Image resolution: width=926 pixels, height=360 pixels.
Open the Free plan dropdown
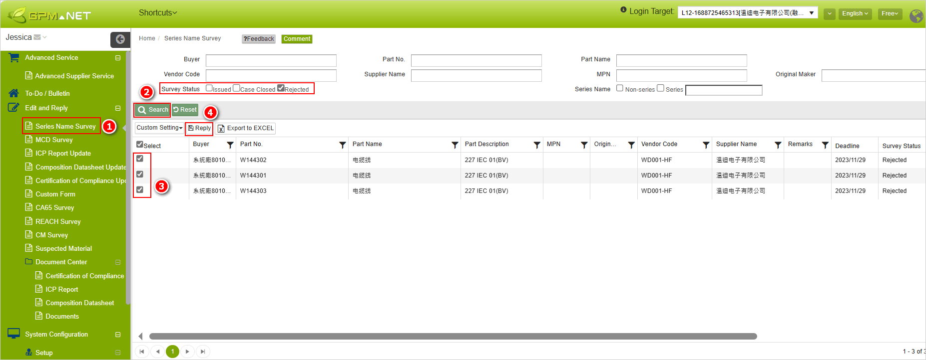click(890, 13)
